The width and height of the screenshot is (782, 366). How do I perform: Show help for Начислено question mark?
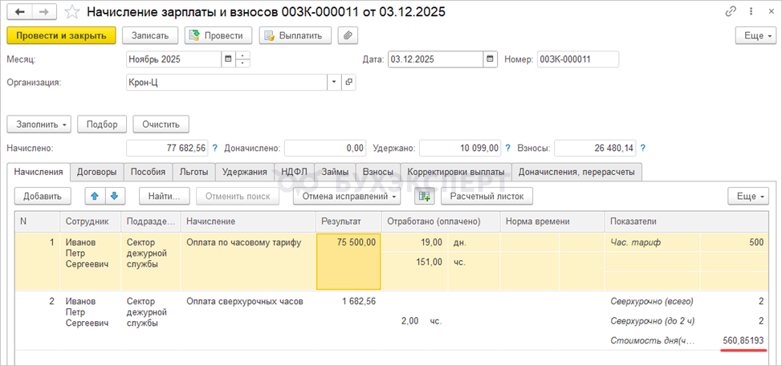pyautogui.click(x=215, y=148)
